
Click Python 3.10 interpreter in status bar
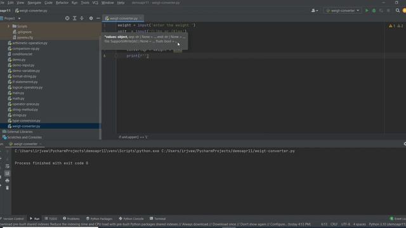click(x=388, y=224)
